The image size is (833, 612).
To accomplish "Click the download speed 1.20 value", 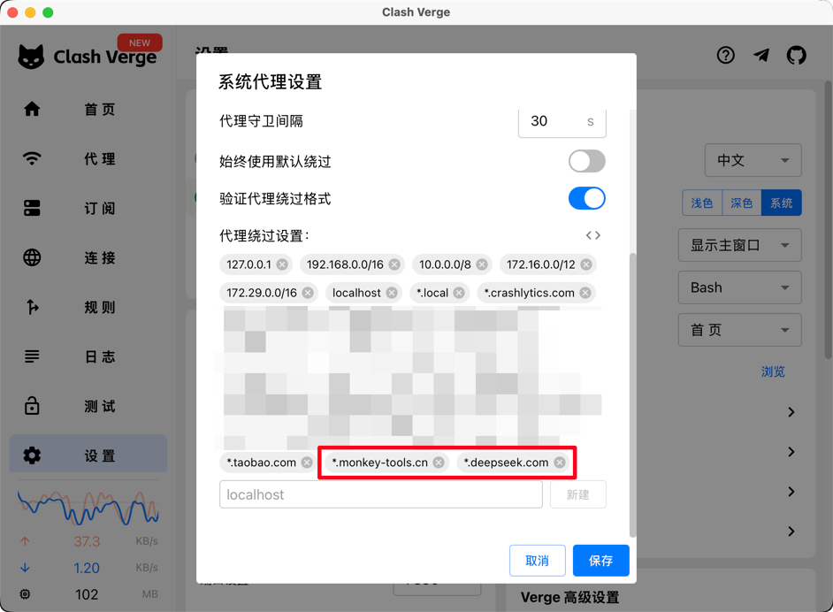I will pos(87,568).
